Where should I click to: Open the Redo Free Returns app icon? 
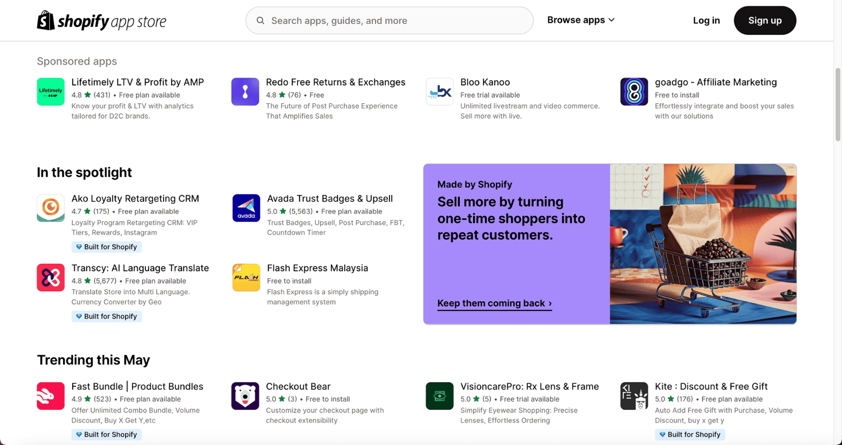(245, 92)
